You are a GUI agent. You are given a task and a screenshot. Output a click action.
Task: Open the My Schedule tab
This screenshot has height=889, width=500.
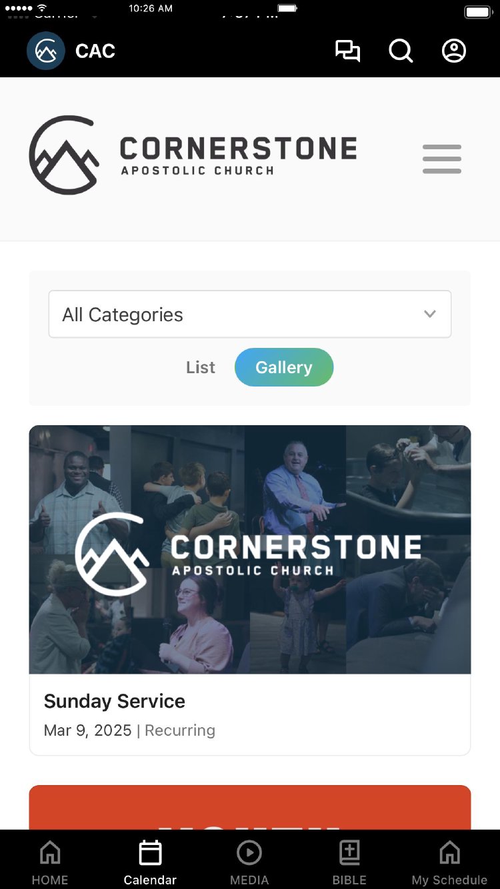pyautogui.click(x=449, y=863)
